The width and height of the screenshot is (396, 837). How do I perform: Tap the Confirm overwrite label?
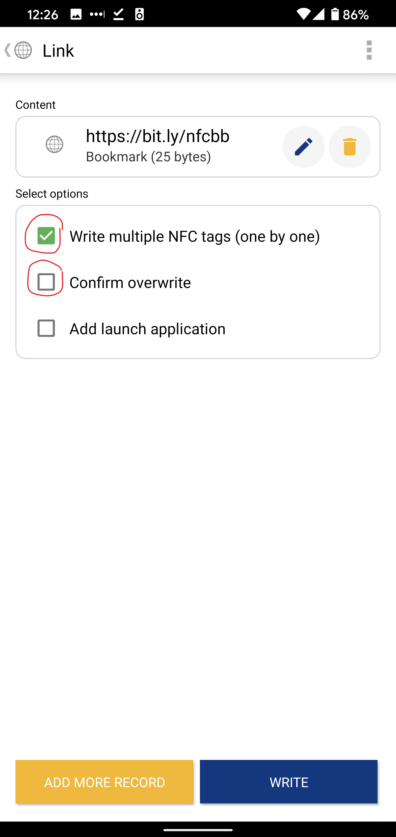tap(130, 282)
